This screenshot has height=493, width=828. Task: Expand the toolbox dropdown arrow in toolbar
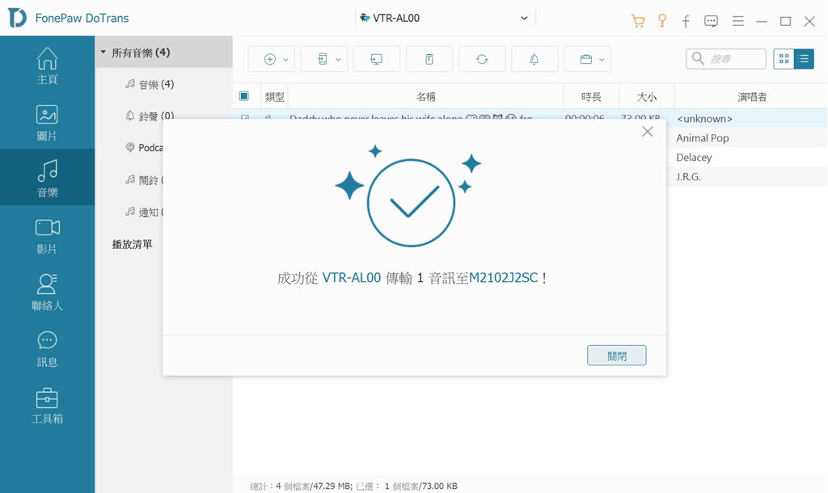point(602,60)
